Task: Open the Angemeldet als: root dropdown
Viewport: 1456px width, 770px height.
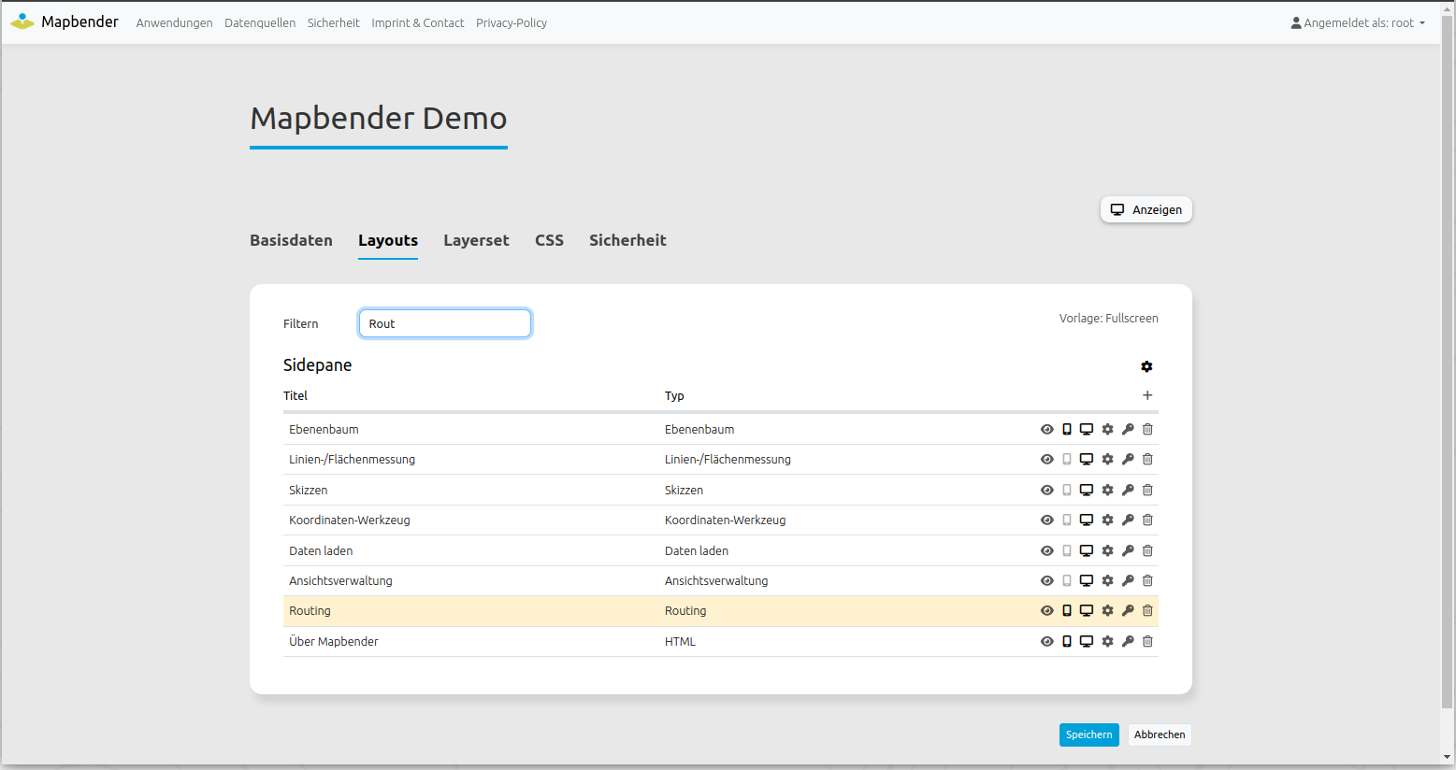Action: tap(1358, 22)
